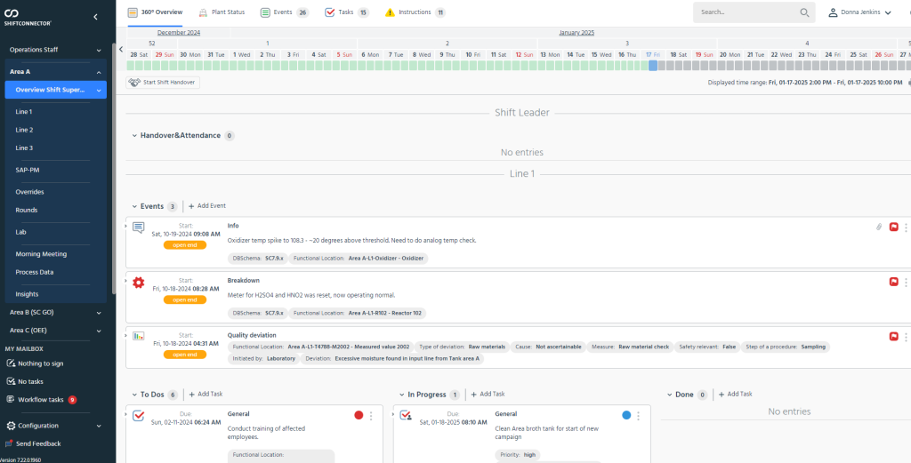Toggle the Clean Area broth tank task icon
911x463 pixels.
tap(405, 415)
